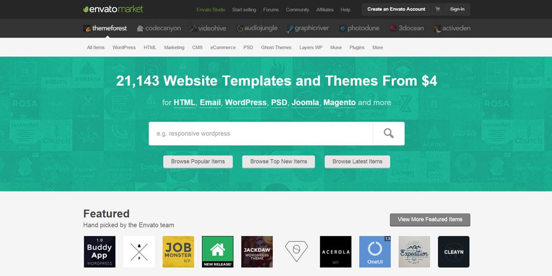Switch to the graphicriver marketplace
The image size is (552, 276).
[x=307, y=28]
